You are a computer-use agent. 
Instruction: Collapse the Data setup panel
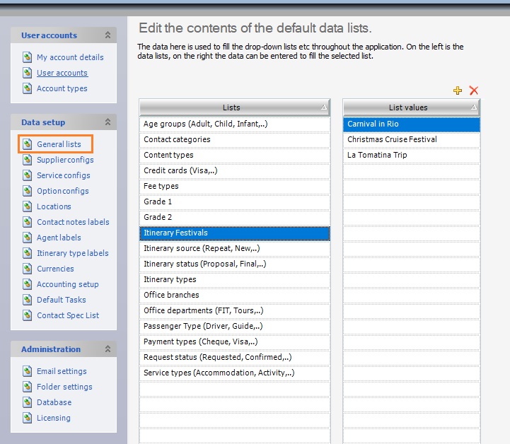[x=108, y=122]
